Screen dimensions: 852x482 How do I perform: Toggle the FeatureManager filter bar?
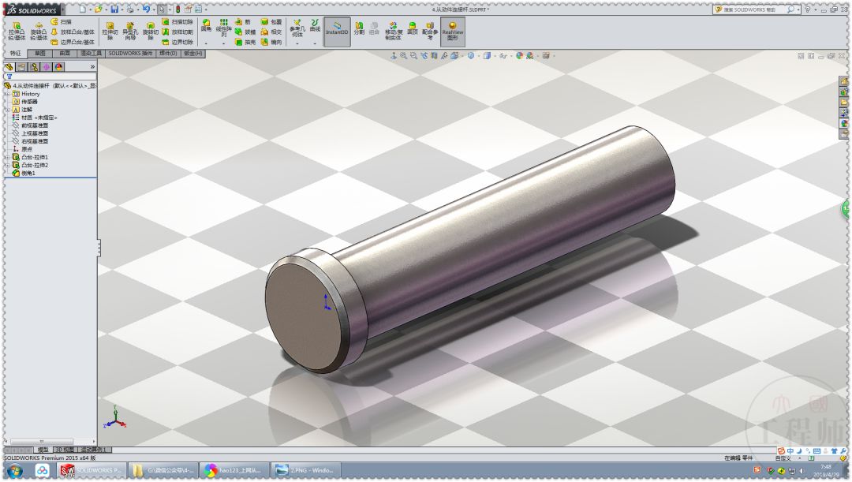coord(9,76)
